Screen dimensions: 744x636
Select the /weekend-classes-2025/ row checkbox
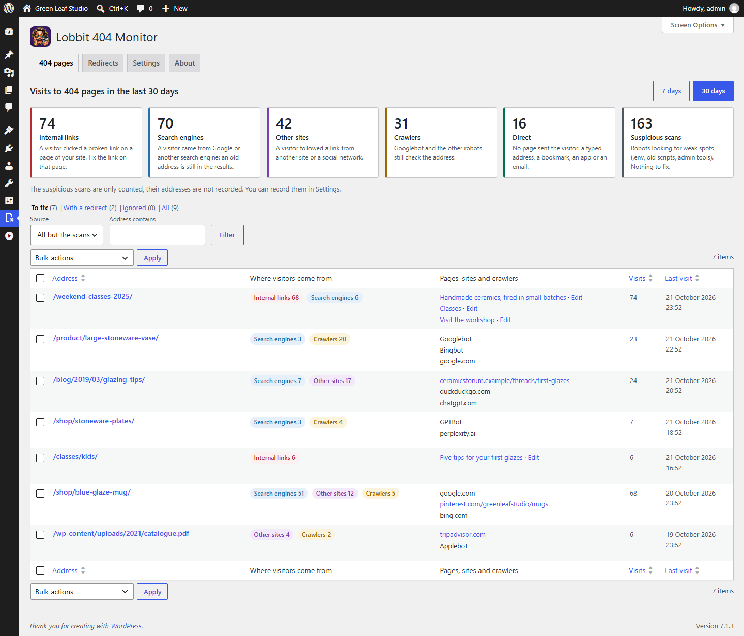point(40,298)
